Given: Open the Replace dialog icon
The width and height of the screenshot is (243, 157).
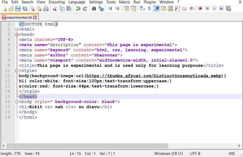Looking at the screenshot, I should (101, 8).
